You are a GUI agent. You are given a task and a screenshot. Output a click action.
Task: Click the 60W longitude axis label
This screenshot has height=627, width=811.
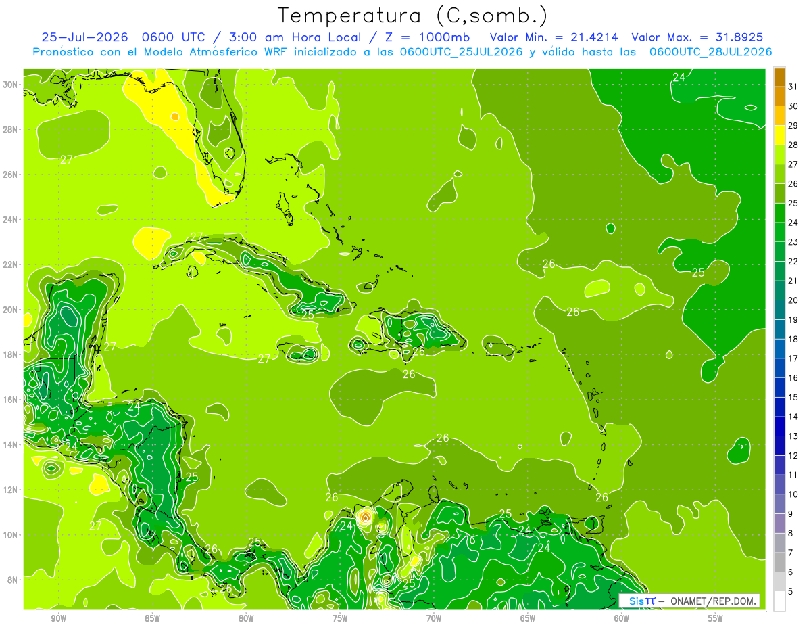coord(622,618)
